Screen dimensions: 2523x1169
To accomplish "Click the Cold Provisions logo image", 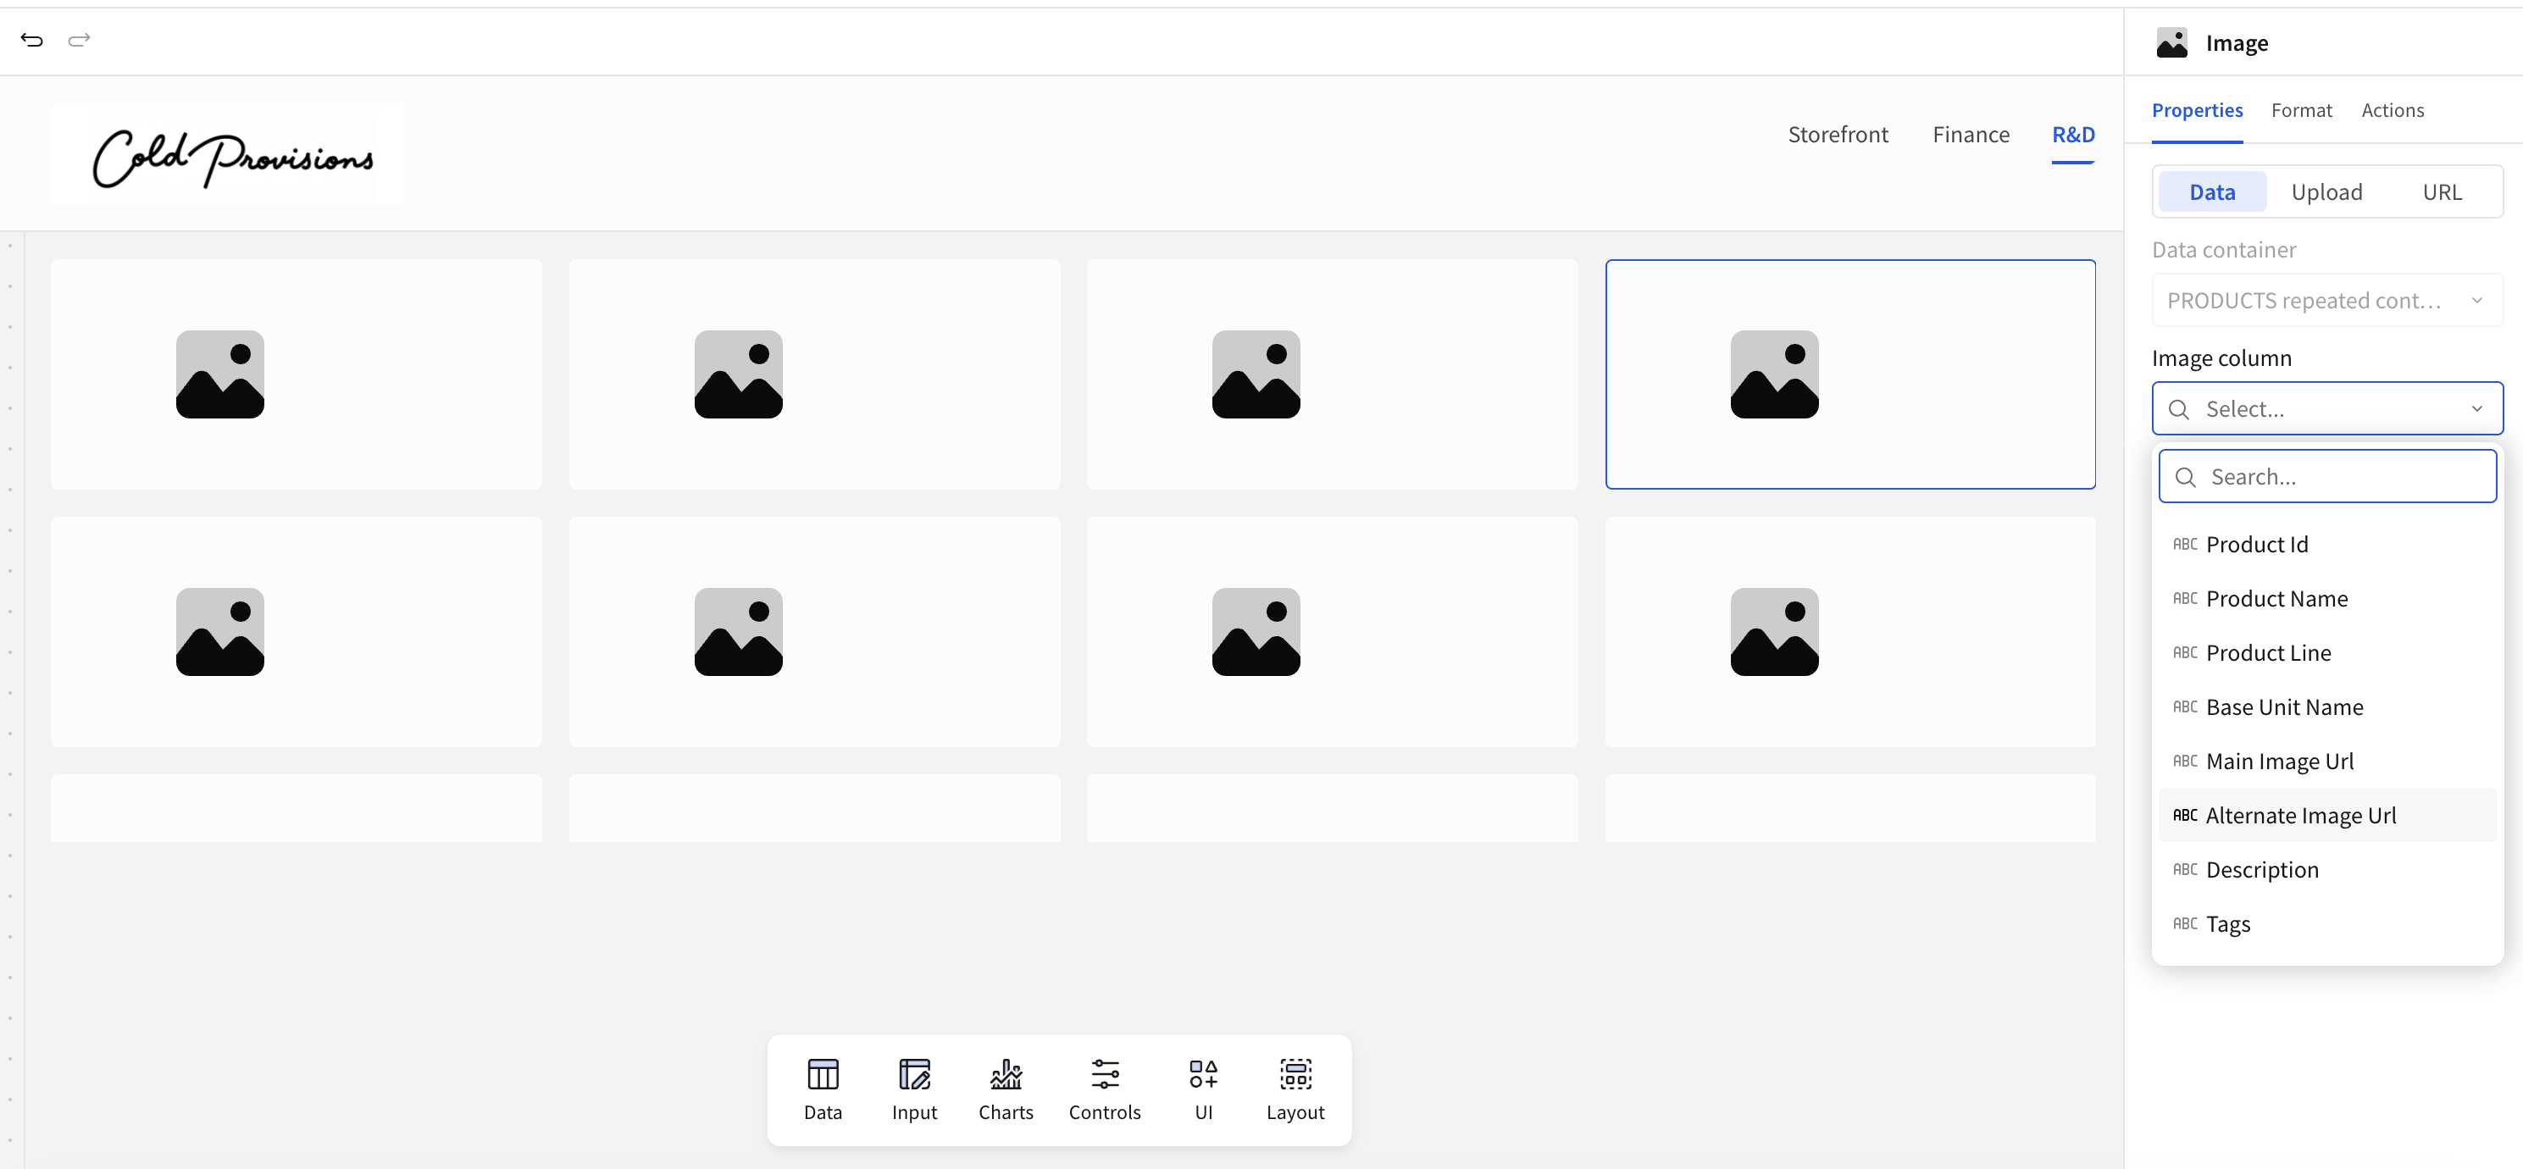I will pyautogui.click(x=232, y=157).
